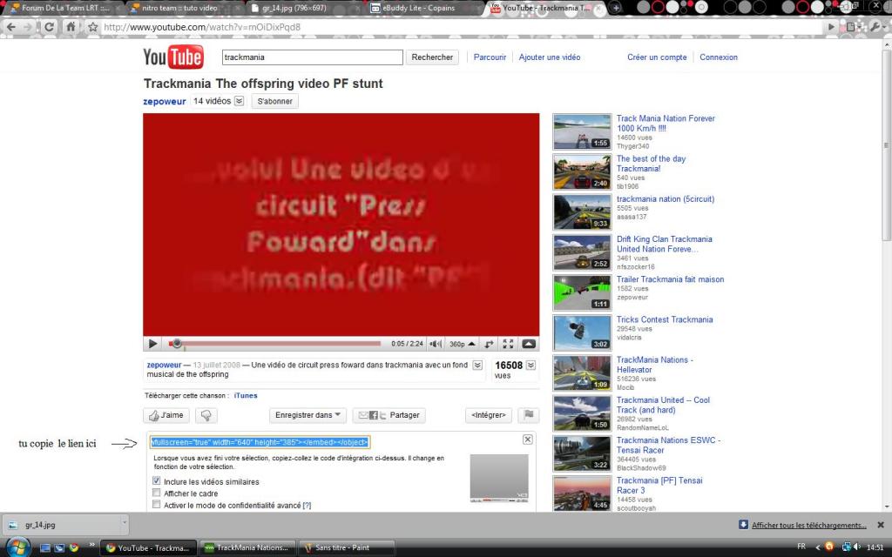Click the J'aime like button
Image resolution: width=892 pixels, height=557 pixels.
(x=166, y=415)
